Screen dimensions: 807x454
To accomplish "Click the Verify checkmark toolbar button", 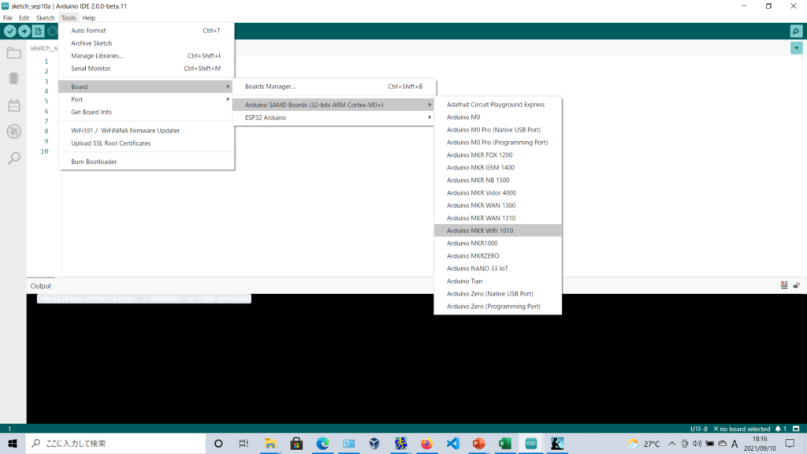I will coord(9,32).
